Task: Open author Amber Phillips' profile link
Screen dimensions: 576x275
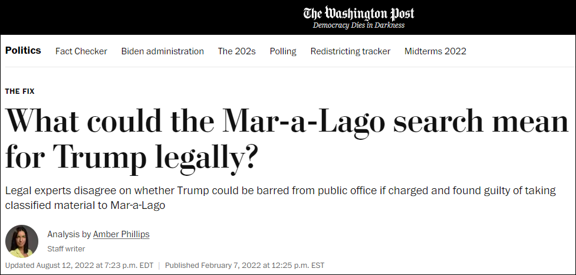Action: (x=121, y=234)
